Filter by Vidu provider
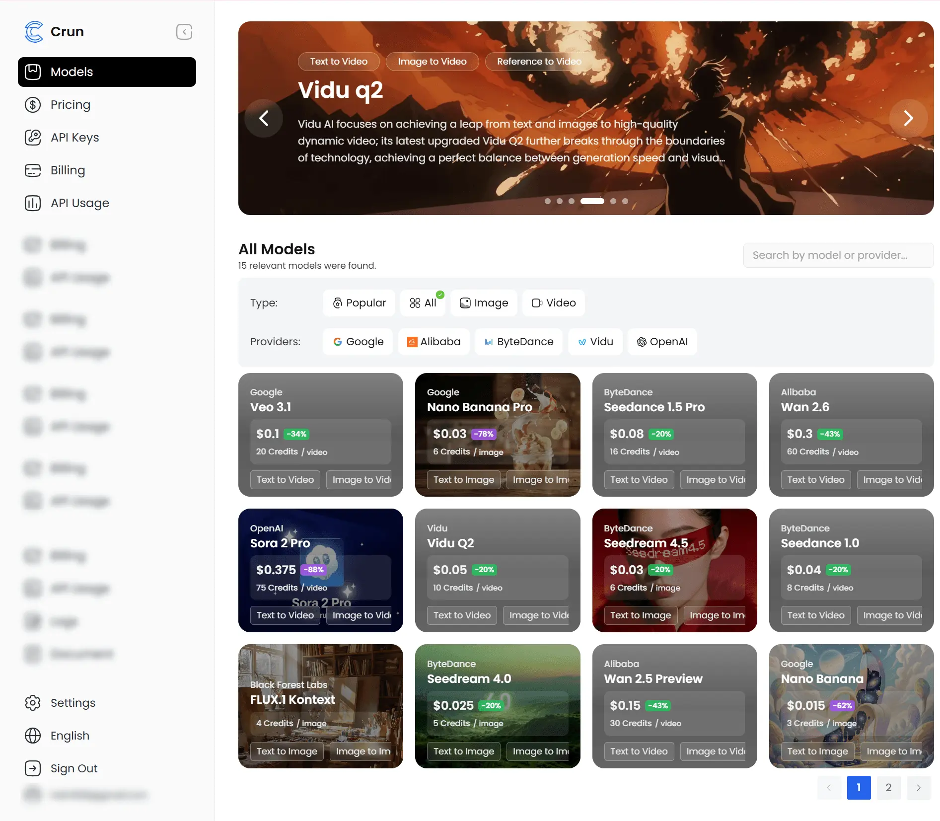 [595, 342]
